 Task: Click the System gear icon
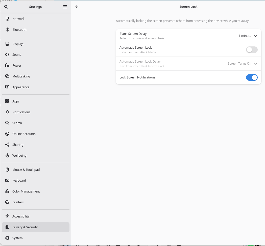pyautogui.click(x=7, y=238)
